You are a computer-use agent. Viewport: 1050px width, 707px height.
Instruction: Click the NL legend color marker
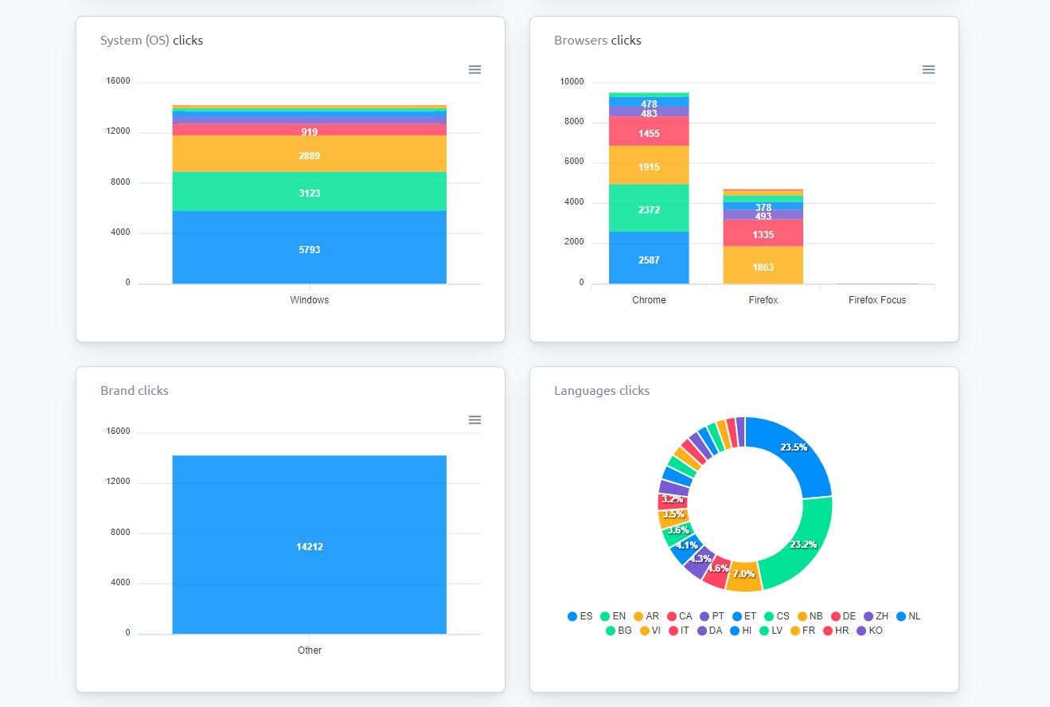(901, 616)
